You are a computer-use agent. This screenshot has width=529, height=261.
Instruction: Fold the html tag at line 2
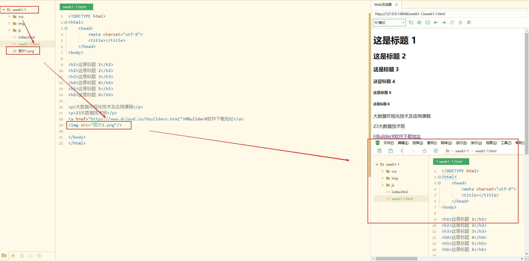[66, 23]
